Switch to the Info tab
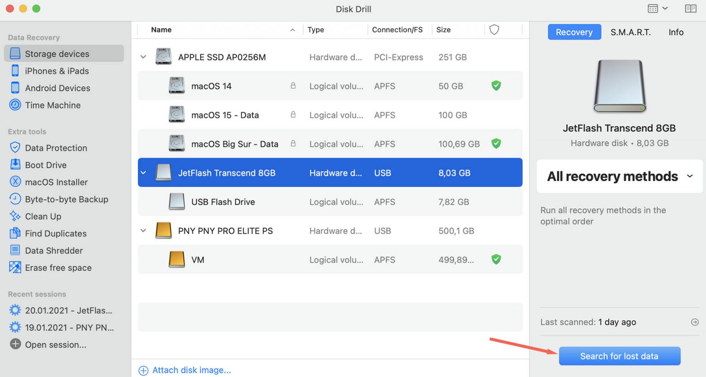This screenshot has height=377, width=706. point(676,32)
